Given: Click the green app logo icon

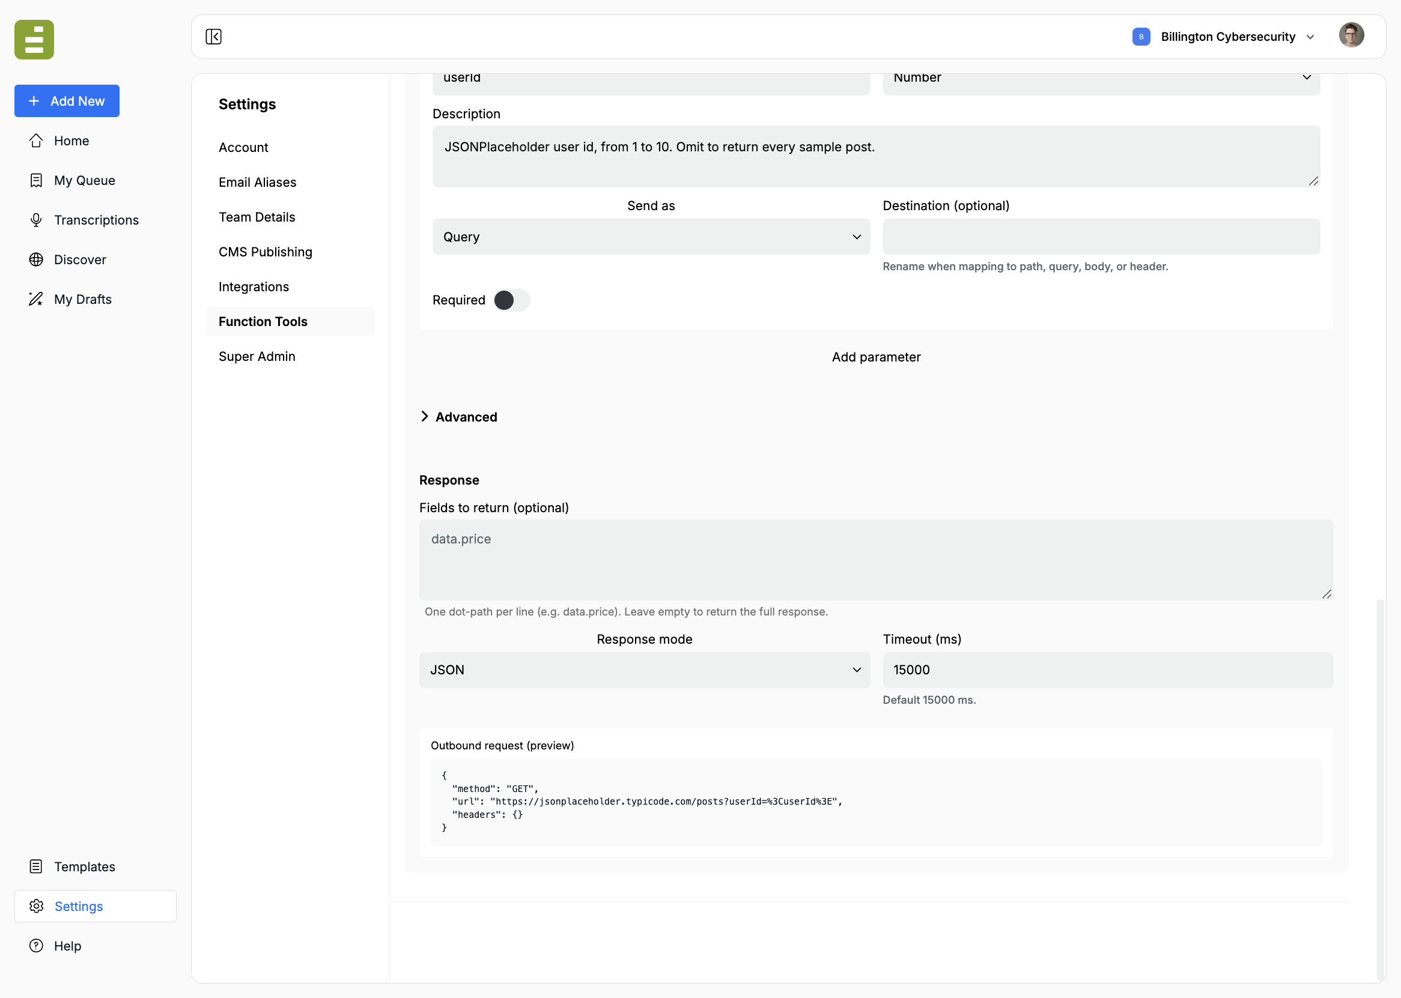Looking at the screenshot, I should pyautogui.click(x=34, y=39).
